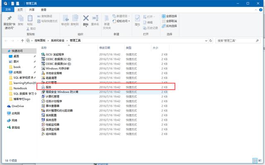
Task: Switch to large icons view in status bar
Action: coord(260,160)
